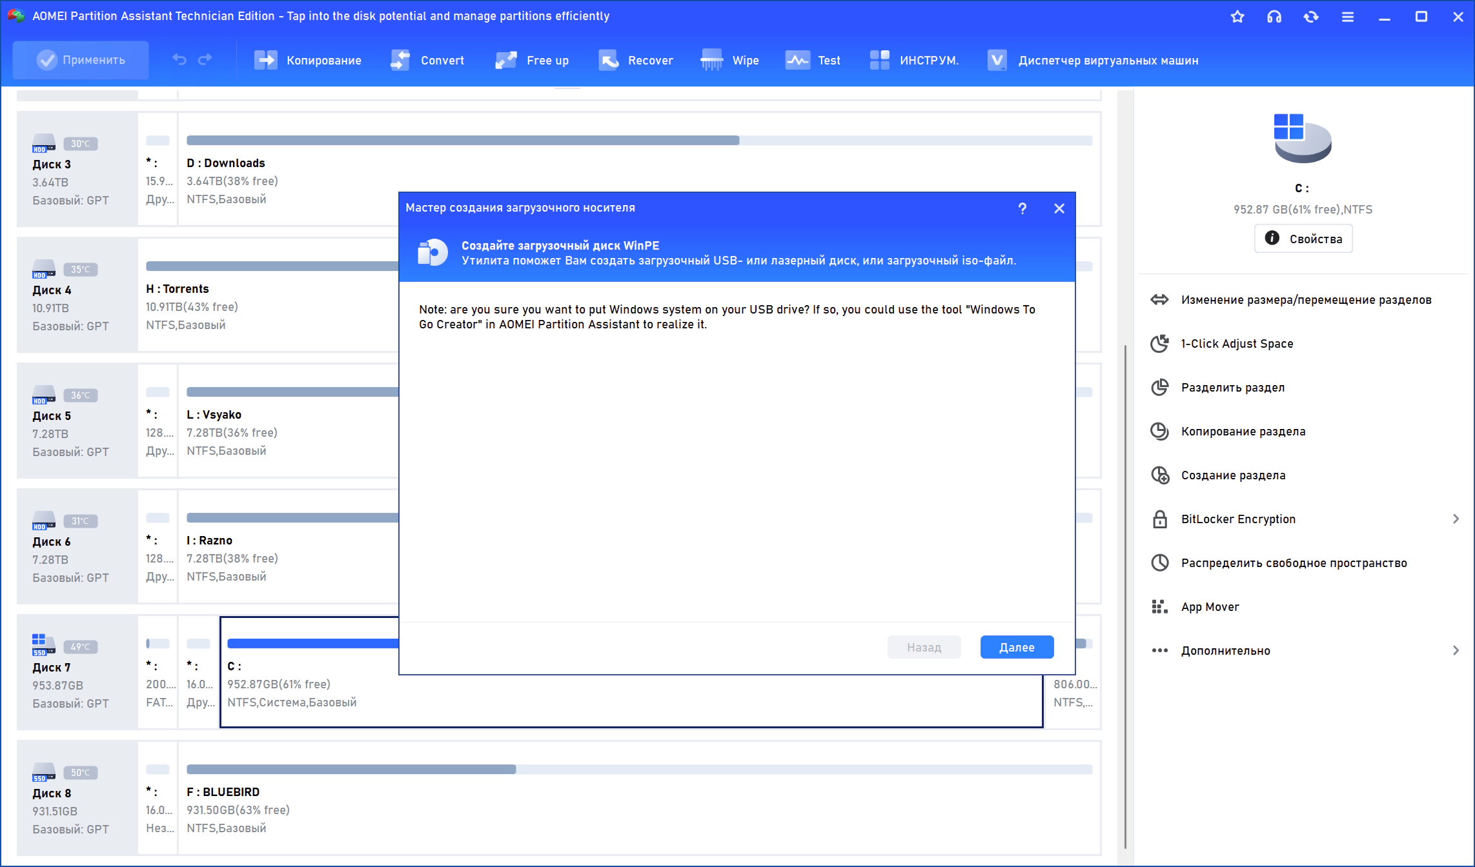Click the App Mover grid icon
The image size is (1475, 867).
coord(1160,607)
